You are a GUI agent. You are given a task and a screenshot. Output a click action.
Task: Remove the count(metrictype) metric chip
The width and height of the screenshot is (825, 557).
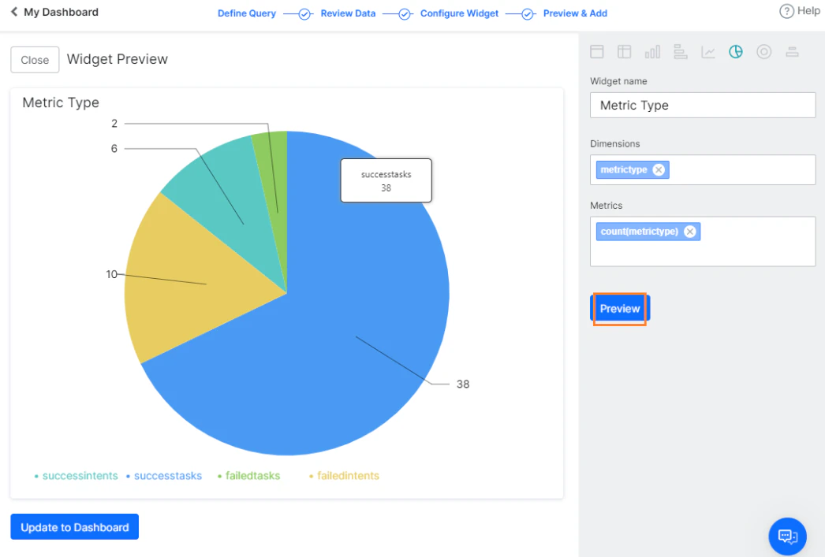690,231
